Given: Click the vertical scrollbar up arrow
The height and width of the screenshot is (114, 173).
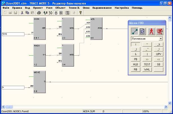Looking at the screenshot, I should [170, 18].
